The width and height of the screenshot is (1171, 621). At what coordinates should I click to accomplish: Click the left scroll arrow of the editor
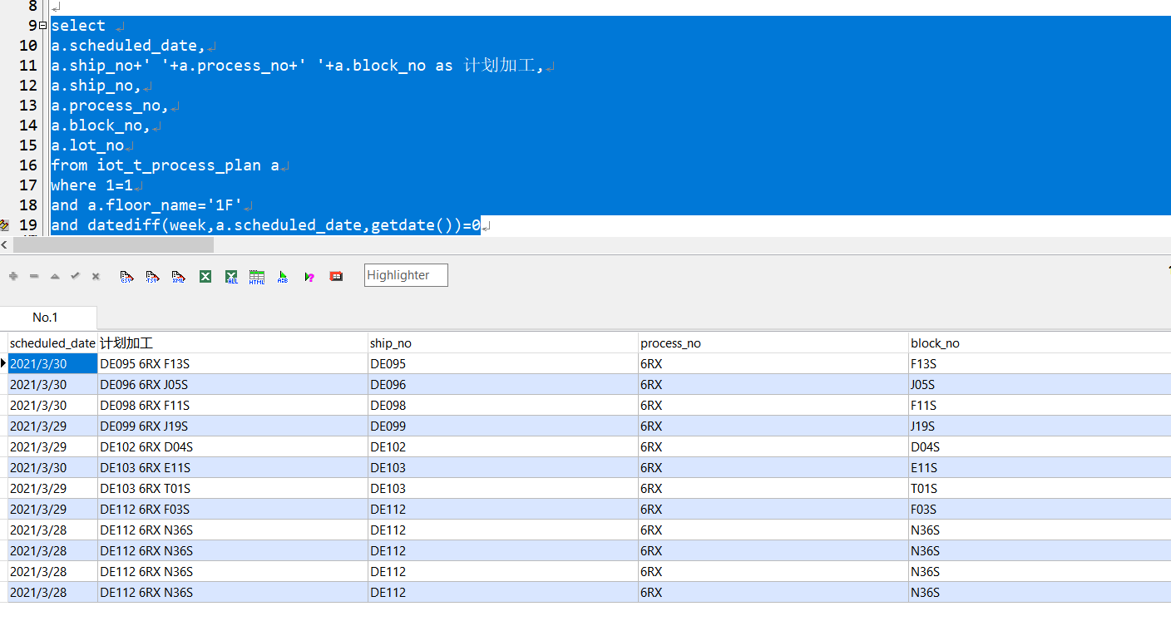pos(5,244)
